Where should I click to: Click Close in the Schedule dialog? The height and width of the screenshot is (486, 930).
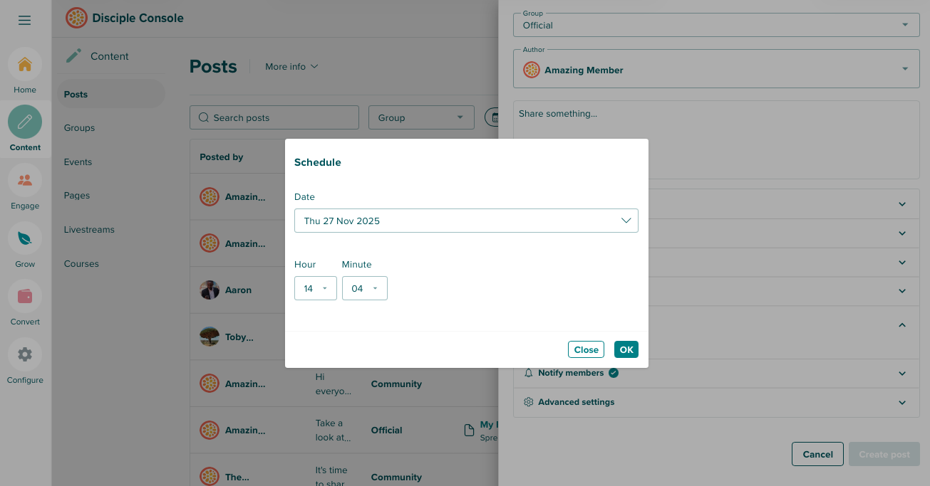pos(586,349)
